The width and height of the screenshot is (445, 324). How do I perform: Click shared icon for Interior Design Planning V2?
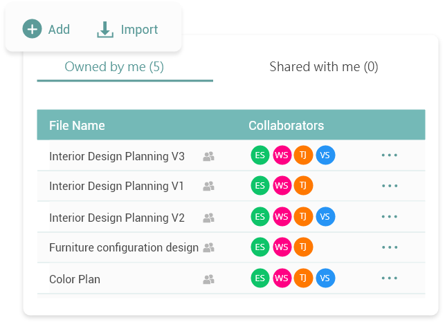point(208,218)
